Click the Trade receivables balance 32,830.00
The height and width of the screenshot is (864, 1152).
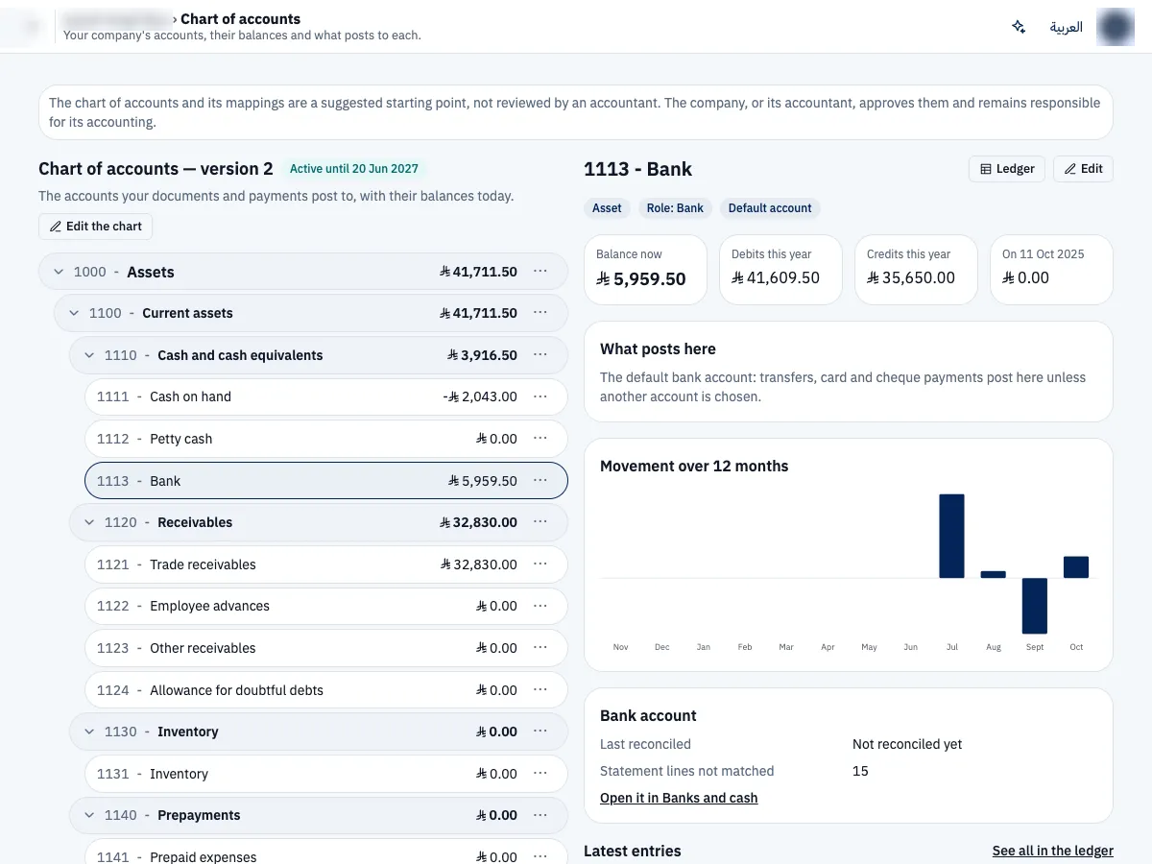tap(479, 564)
